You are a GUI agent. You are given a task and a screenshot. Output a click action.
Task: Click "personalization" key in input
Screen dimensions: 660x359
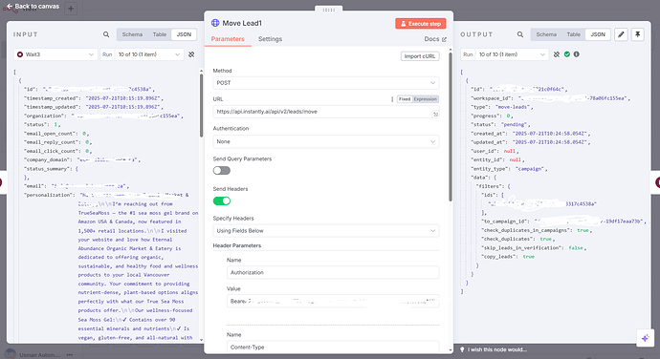49,195
